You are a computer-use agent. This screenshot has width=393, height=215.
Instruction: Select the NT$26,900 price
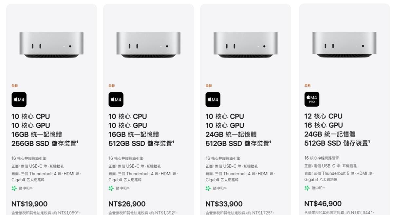coord(127,204)
